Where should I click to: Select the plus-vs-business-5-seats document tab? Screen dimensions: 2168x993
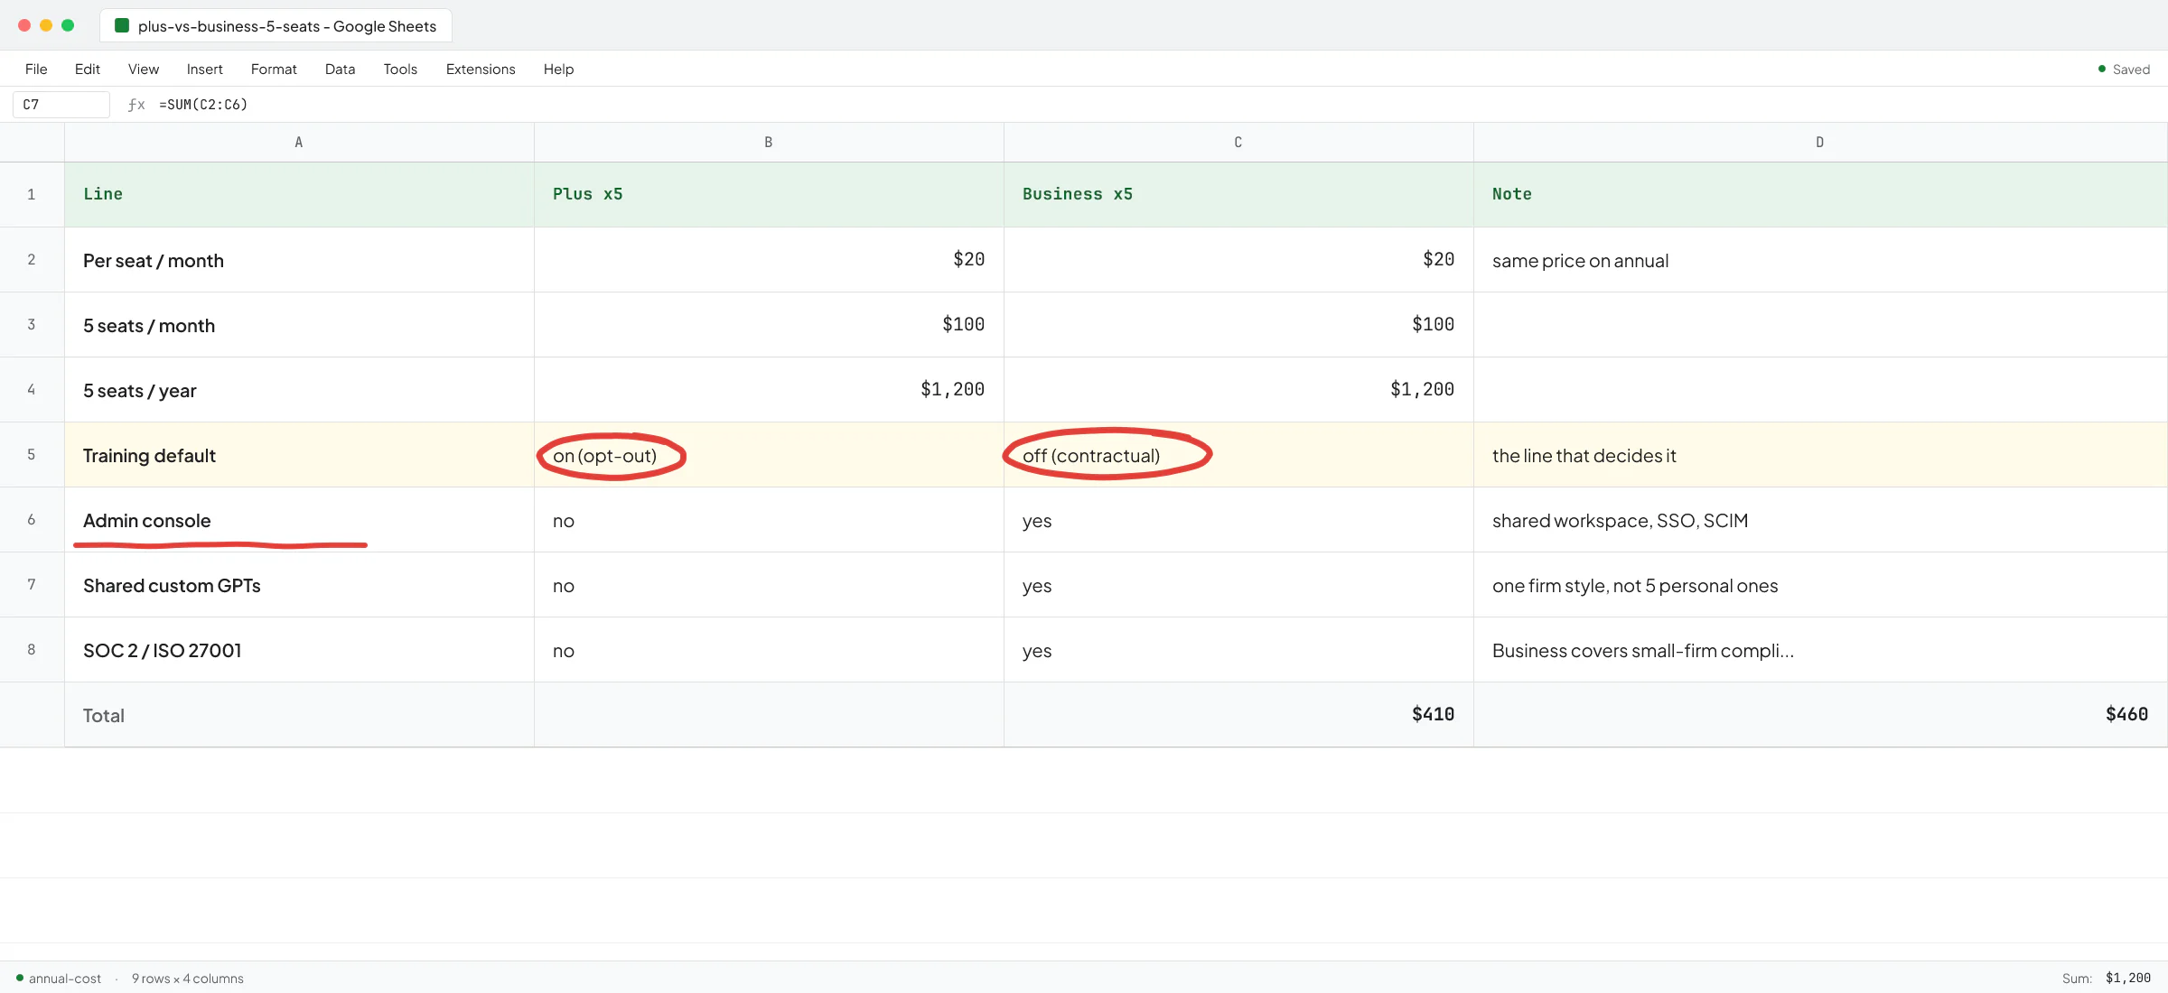(x=276, y=26)
